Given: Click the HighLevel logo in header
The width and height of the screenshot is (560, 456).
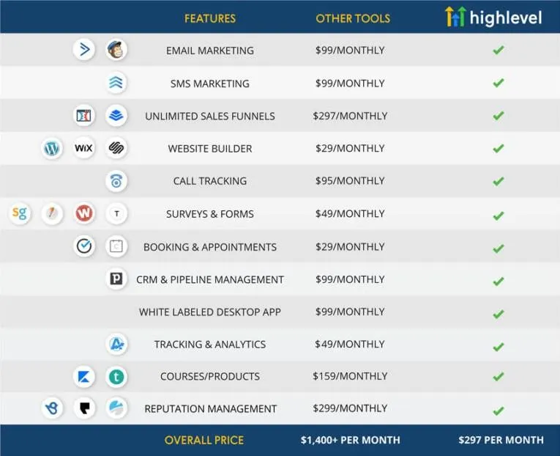Looking at the screenshot, I should [493, 16].
